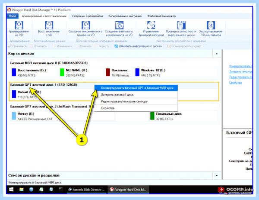259x200 pixels.
Task: Click Paragon Hard Disk Manager taskbar button
Action: coord(128,190)
